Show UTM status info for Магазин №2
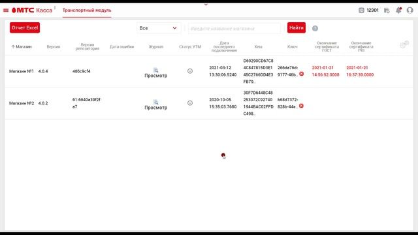This screenshot has height=235, width=418. click(x=190, y=103)
